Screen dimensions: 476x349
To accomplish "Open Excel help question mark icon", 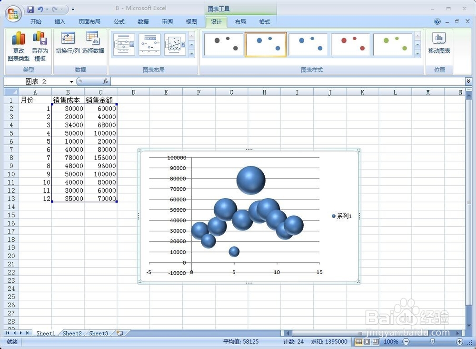I will (437, 21).
